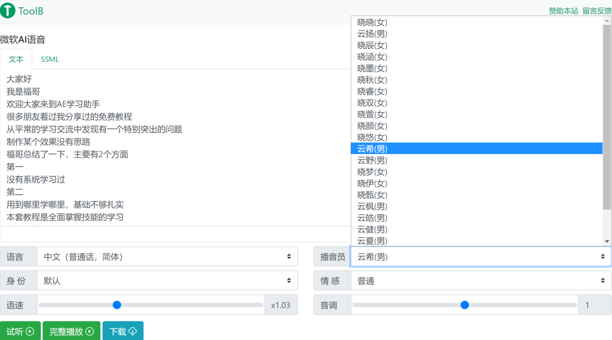
Task: Click scroll-down arrow of voice list
Action: (x=607, y=241)
